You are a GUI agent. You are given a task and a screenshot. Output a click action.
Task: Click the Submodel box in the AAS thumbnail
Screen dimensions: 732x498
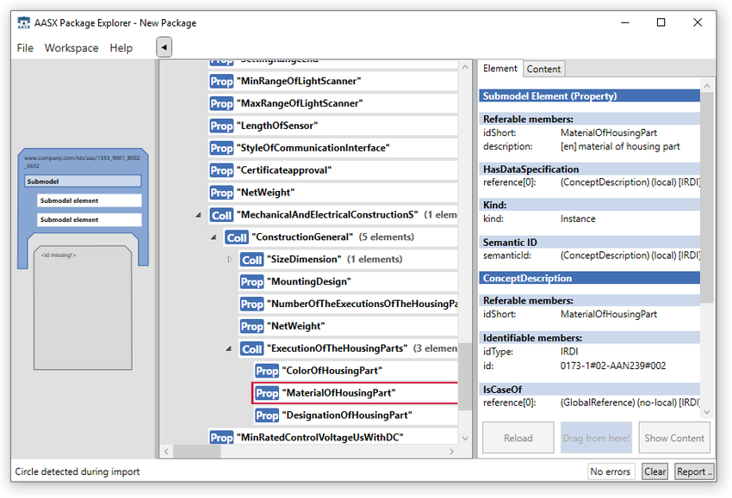coord(83,181)
